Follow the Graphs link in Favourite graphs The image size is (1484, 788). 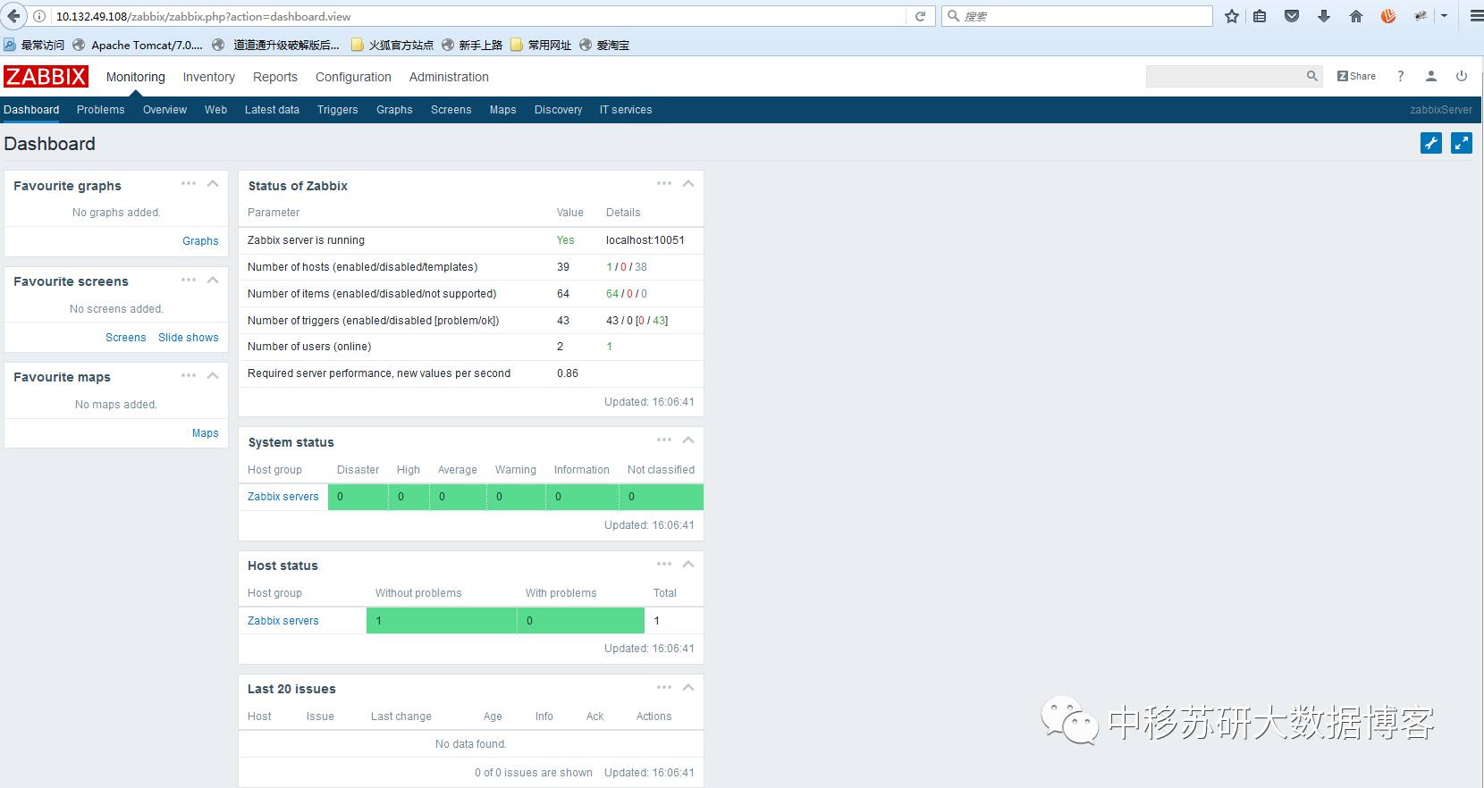coord(200,241)
